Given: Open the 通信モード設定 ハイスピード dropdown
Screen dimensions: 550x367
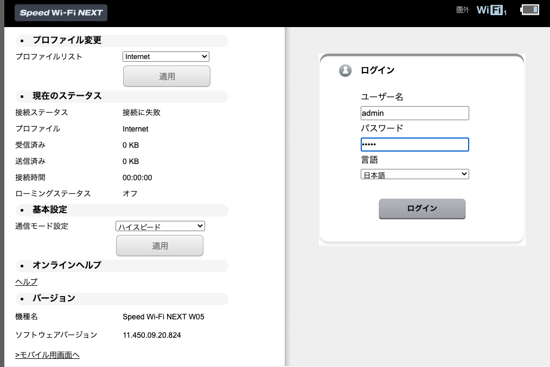Looking at the screenshot, I should click(160, 226).
